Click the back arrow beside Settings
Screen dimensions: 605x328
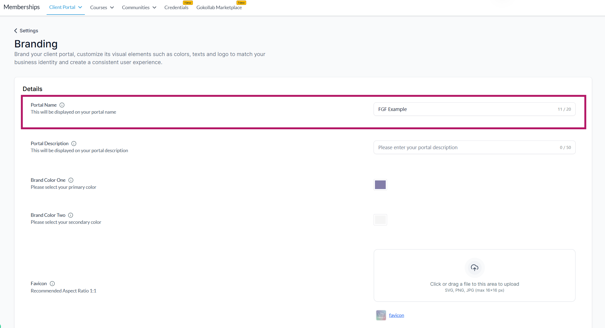point(16,31)
